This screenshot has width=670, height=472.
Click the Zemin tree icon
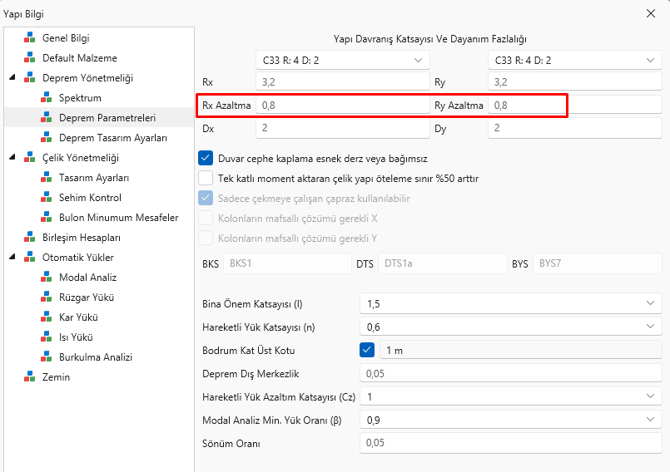pos(30,377)
